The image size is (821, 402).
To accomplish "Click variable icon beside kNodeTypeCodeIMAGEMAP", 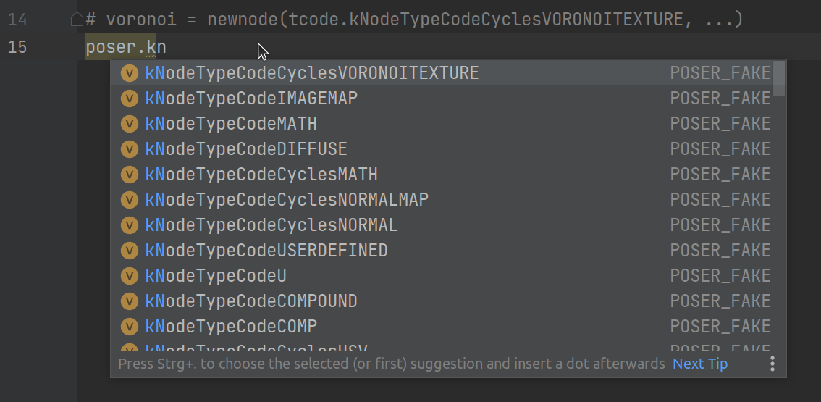I will coord(130,99).
